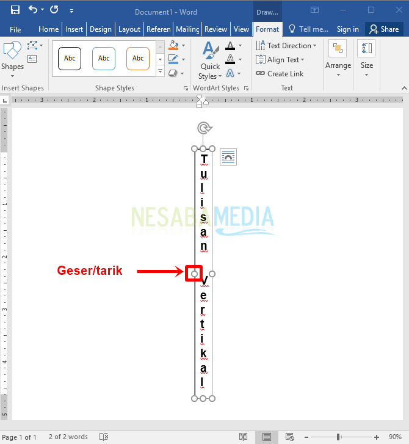Switch to the Insert tab
The width and height of the screenshot is (409, 444).
[74, 29]
